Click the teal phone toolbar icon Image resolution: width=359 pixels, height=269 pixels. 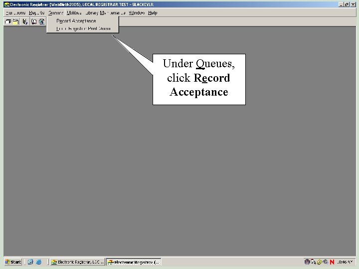pyautogui.click(x=41, y=22)
